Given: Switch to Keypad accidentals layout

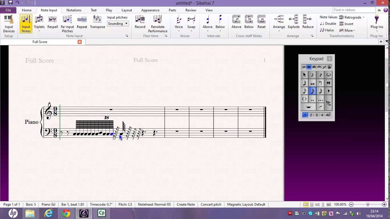Looking at the screenshot, I should (x=329, y=67).
